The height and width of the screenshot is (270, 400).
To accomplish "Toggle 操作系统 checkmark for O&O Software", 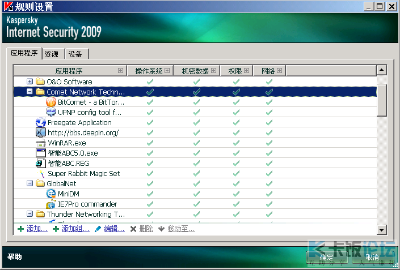I will point(150,82).
